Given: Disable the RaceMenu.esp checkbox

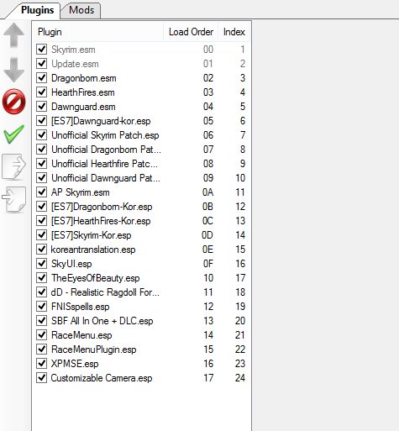Looking at the screenshot, I should pos(42,335).
